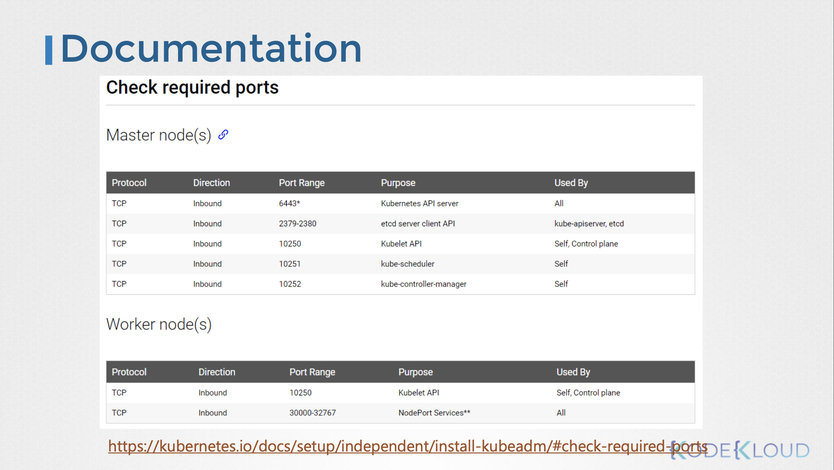Click Self in the kube-controller-manager row
Viewport: 834px width, 470px height.
click(x=561, y=284)
